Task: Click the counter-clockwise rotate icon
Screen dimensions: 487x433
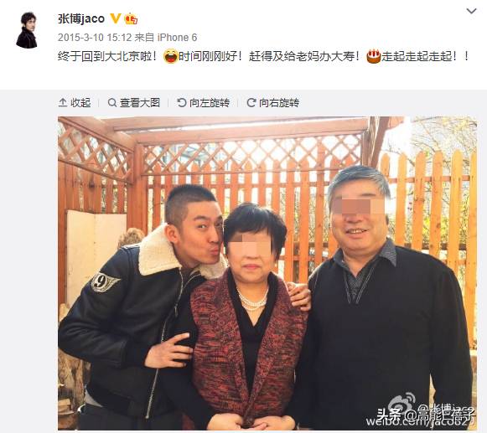Action: pyautogui.click(x=181, y=102)
